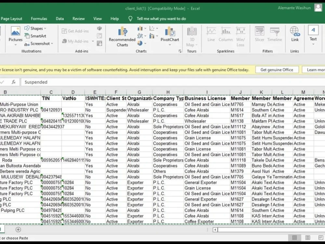325x244 pixels.
Task: Insert a pie or doughnut chart
Action: coord(140,43)
